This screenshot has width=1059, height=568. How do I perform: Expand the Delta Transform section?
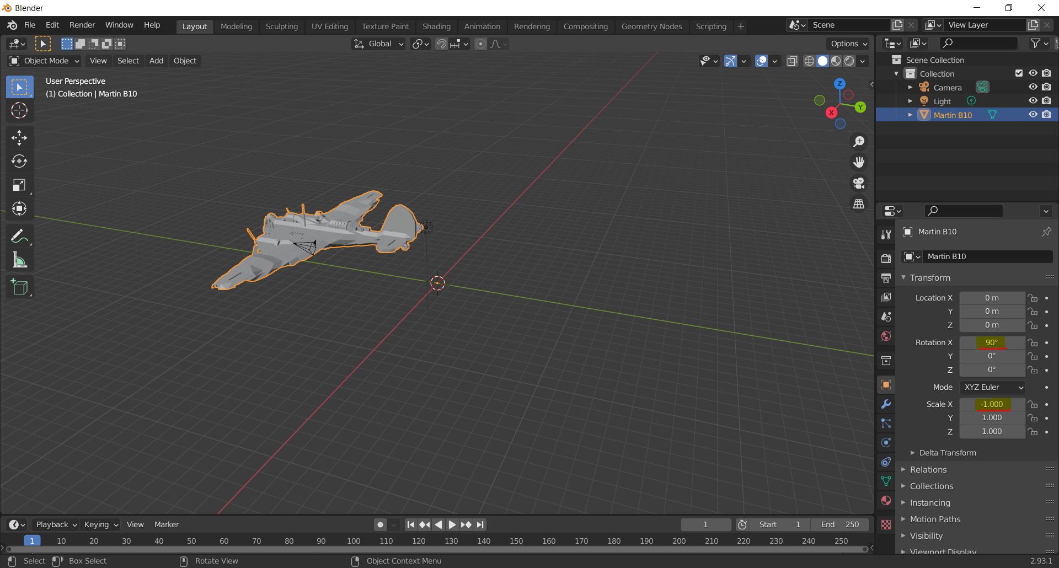click(x=947, y=453)
